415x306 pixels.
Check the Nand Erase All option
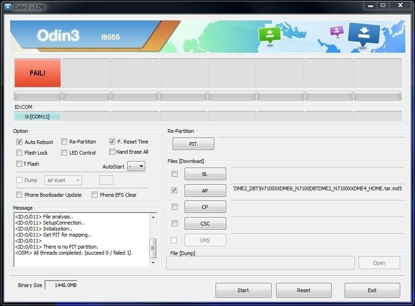[x=112, y=152]
